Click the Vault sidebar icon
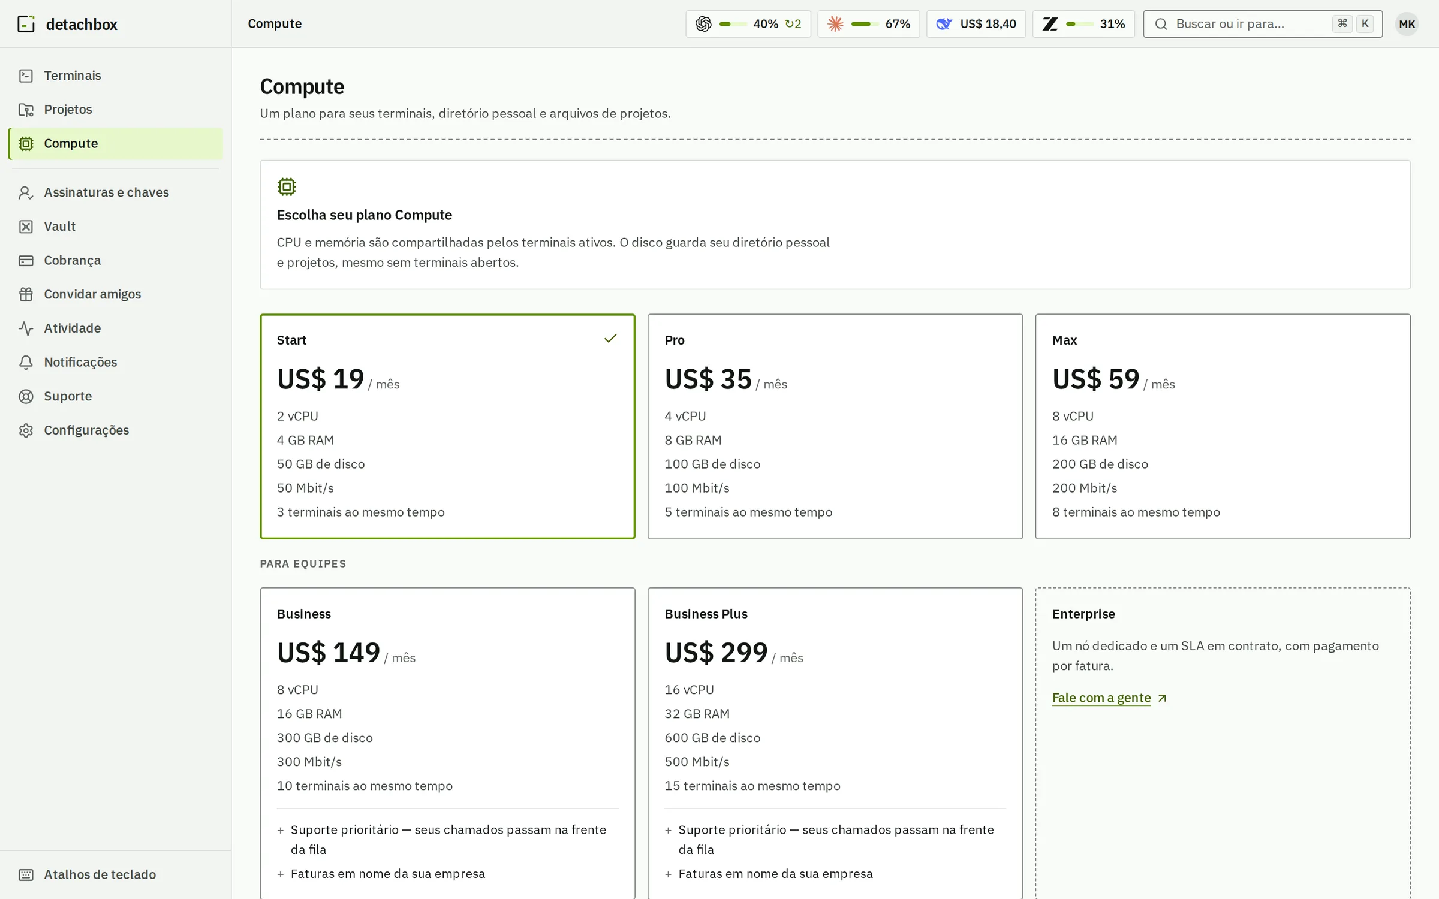This screenshot has height=899, width=1439. [x=26, y=227]
